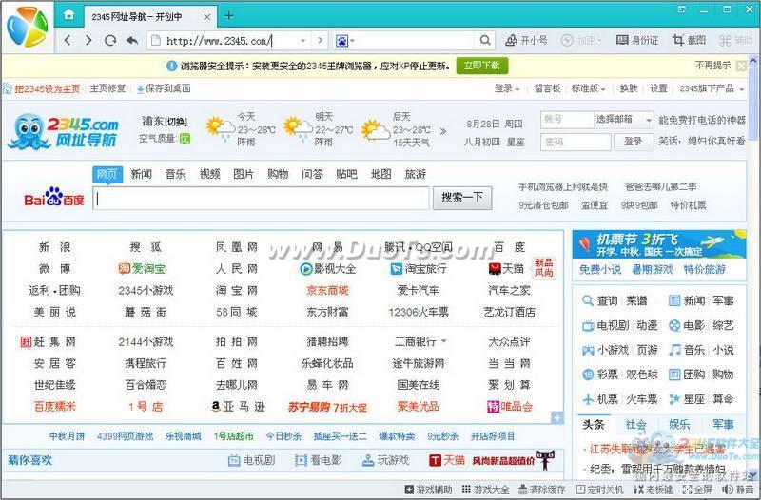The width and height of the screenshot is (761, 500).
Task: Open 爱淘宝 site link
Action: [x=142, y=268]
